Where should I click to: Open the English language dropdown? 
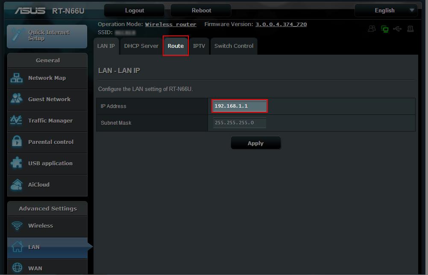[x=386, y=10]
